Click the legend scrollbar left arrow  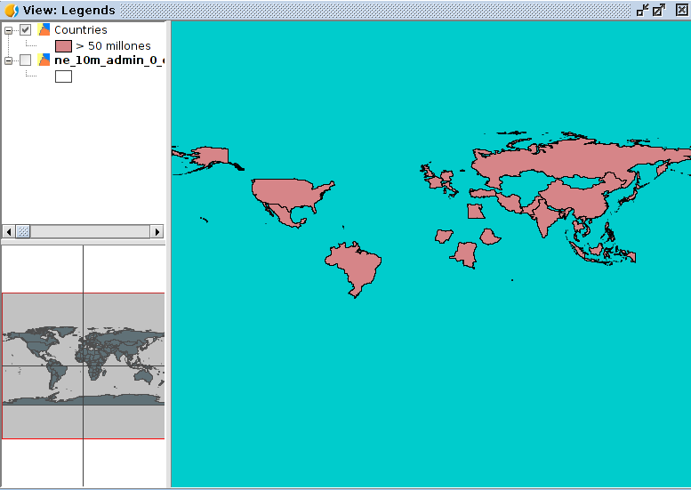click(x=8, y=231)
